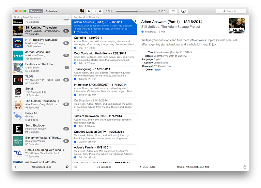Toggle played status dot on Thanksgiving episode

pos(75,79)
